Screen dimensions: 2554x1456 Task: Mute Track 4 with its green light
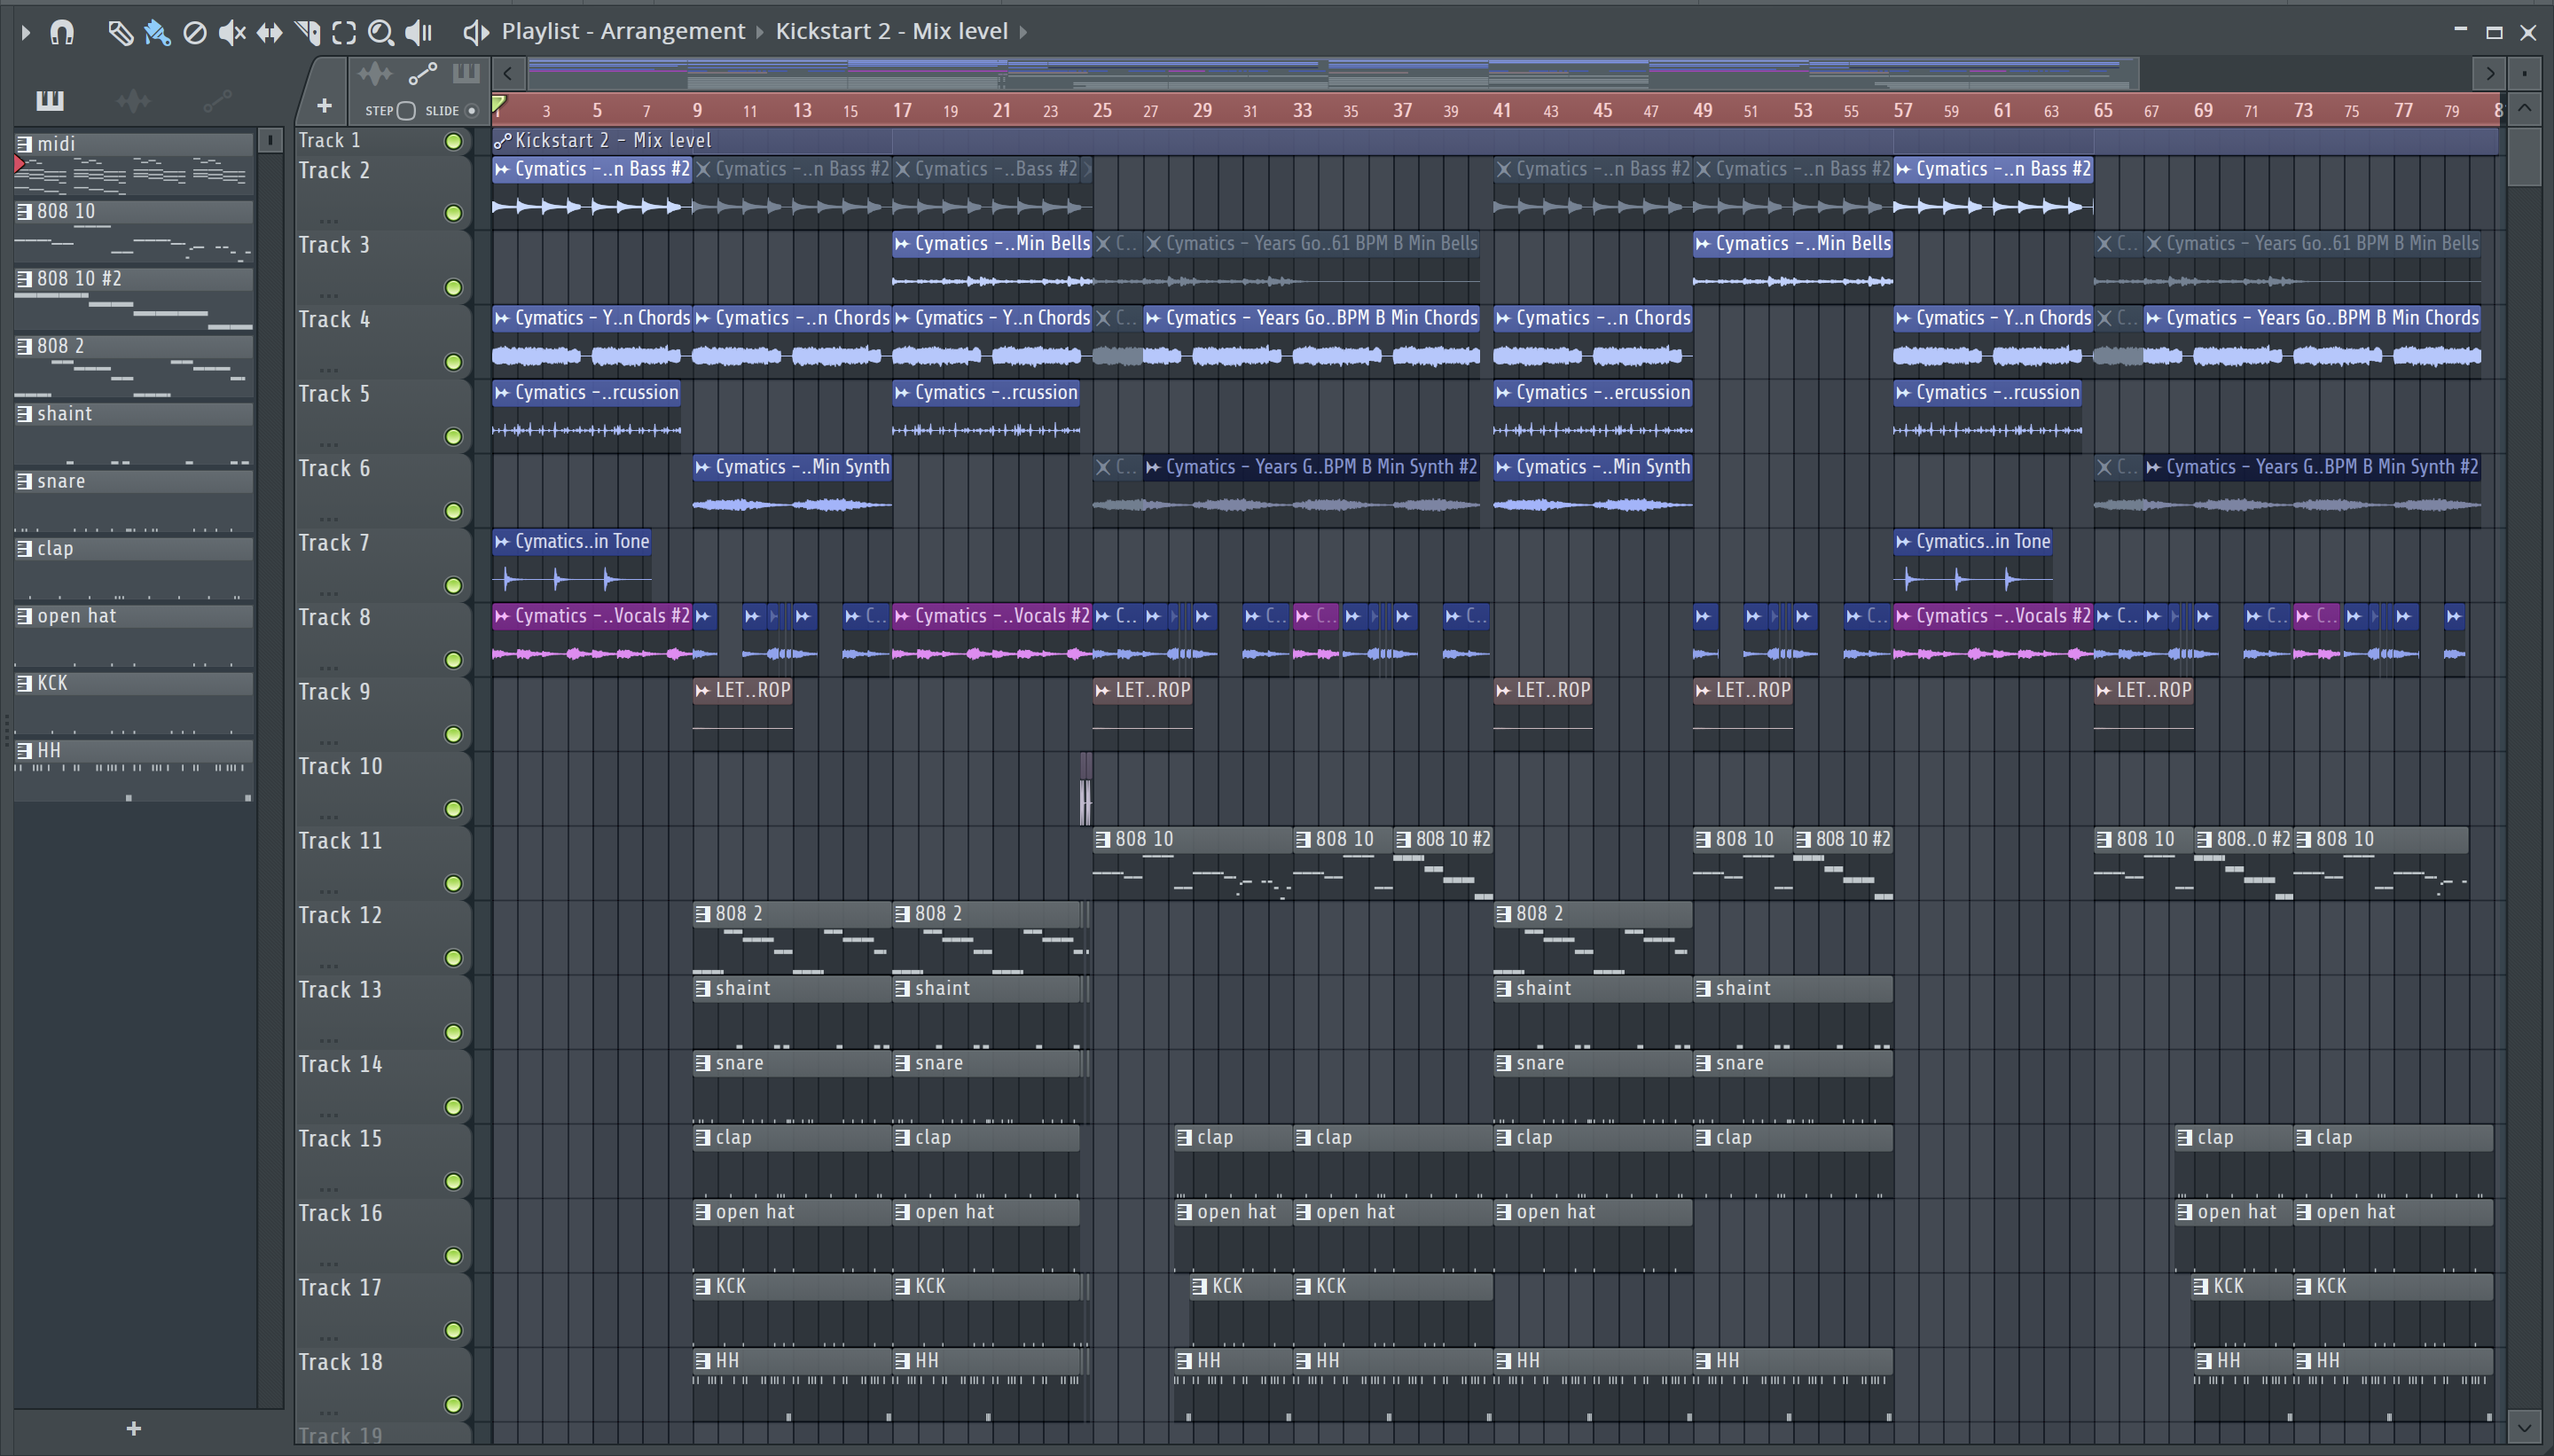pyautogui.click(x=454, y=361)
